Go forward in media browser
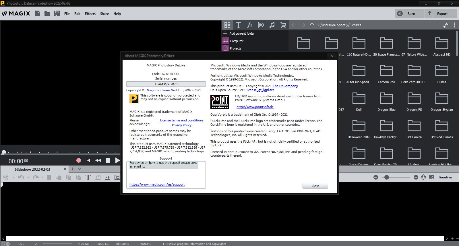459x246 pixels. (303, 25)
